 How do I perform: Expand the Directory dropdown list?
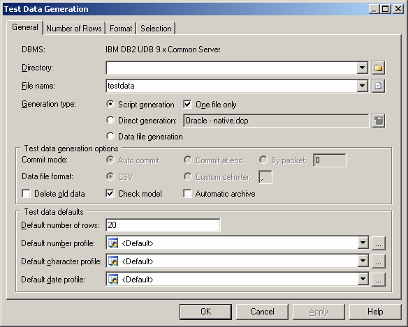point(362,68)
